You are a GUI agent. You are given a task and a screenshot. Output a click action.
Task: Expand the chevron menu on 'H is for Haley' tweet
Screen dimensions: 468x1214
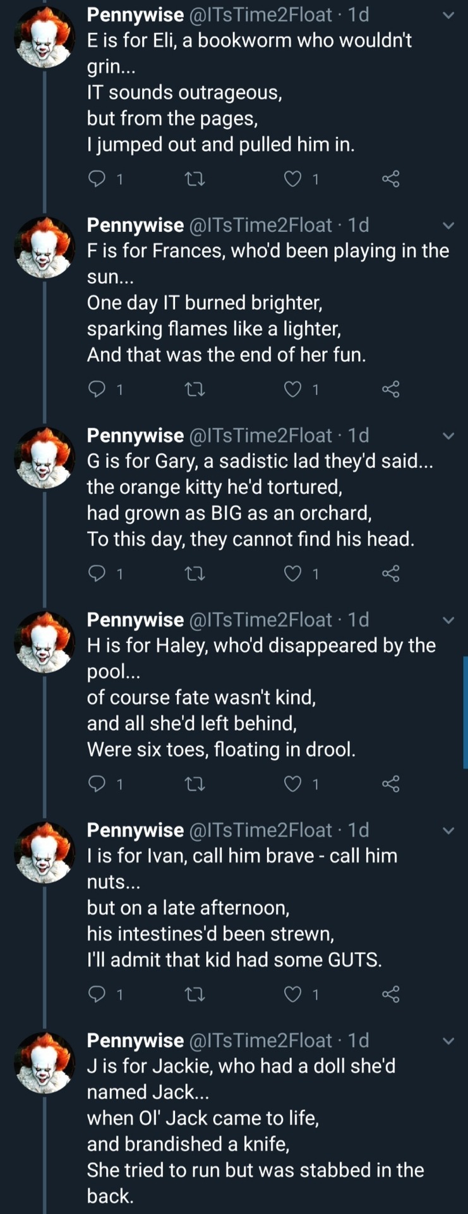[x=448, y=620]
